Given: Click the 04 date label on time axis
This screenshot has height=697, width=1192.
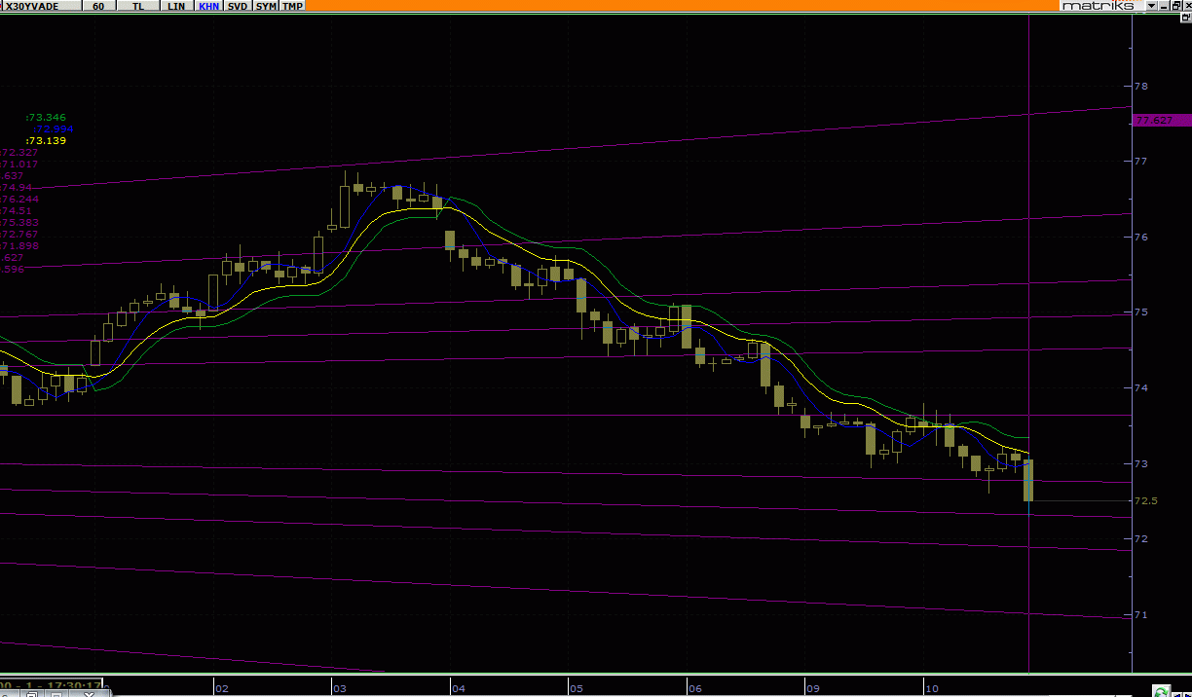Looking at the screenshot, I should (x=459, y=689).
